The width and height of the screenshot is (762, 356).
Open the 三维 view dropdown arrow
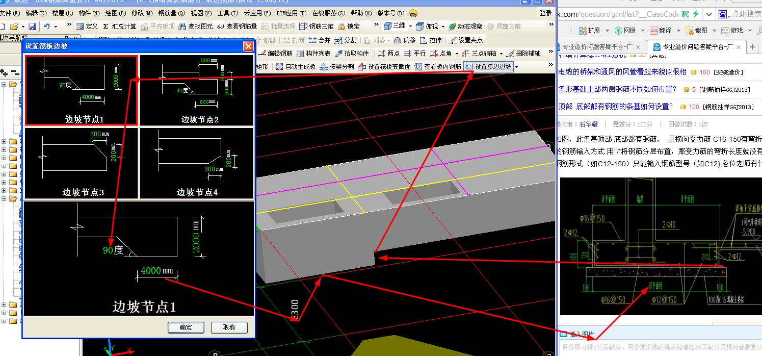(410, 26)
